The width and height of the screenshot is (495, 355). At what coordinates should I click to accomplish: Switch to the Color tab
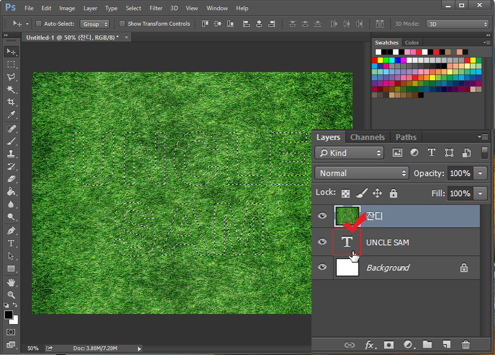pyautogui.click(x=411, y=43)
